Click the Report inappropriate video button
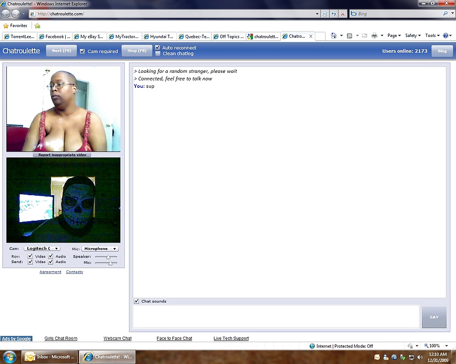Viewport: 456px width, 364px height. [x=62, y=155]
